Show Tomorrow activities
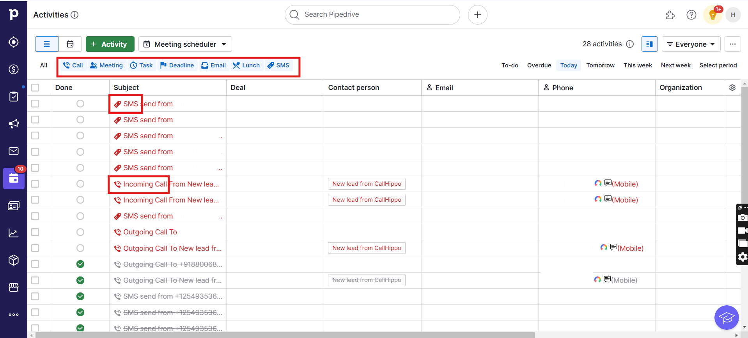The image size is (748, 338). pos(600,65)
